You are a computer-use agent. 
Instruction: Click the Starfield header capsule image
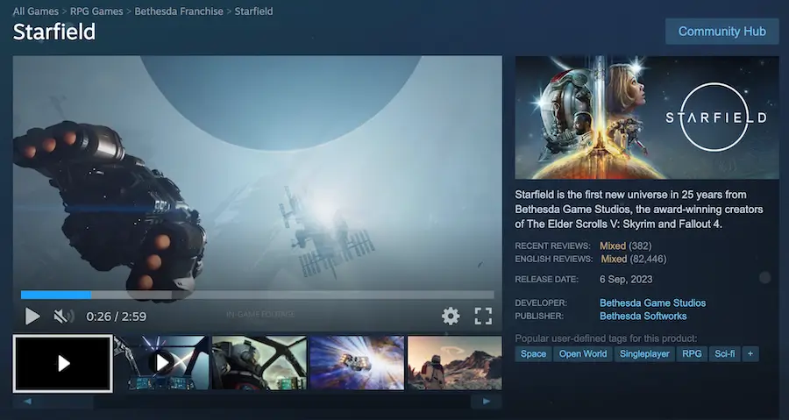(647, 117)
